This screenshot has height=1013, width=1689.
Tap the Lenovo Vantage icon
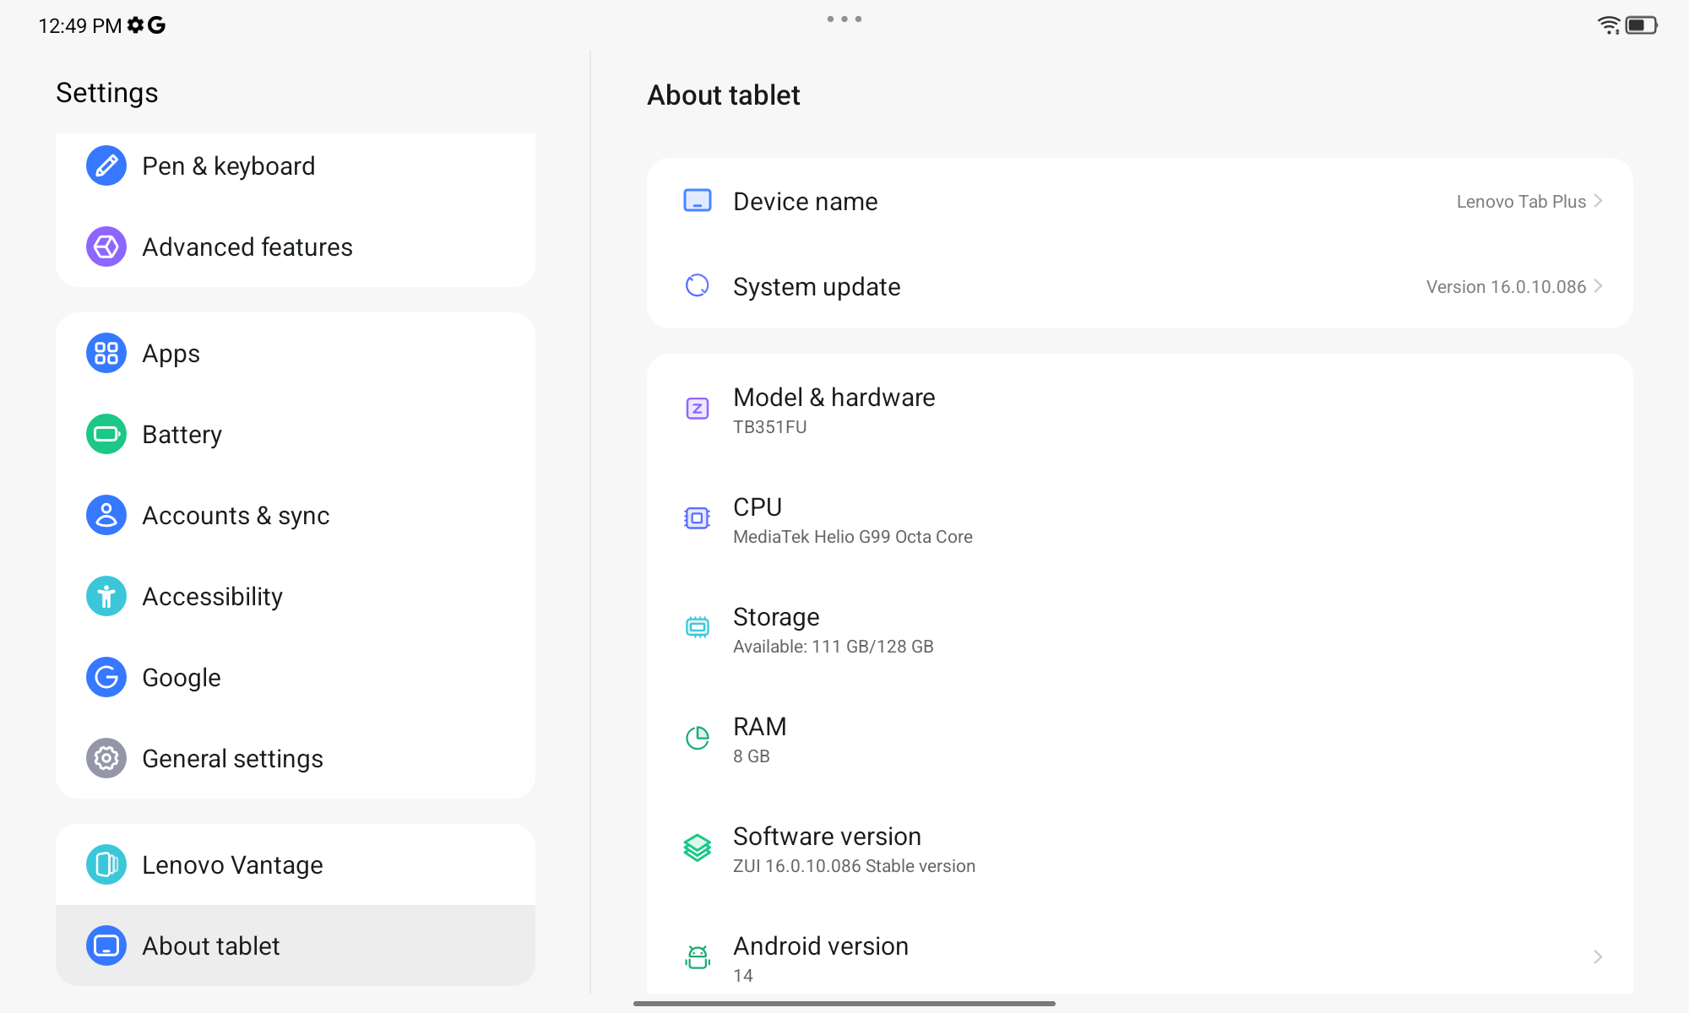click(x=106, y=864)
